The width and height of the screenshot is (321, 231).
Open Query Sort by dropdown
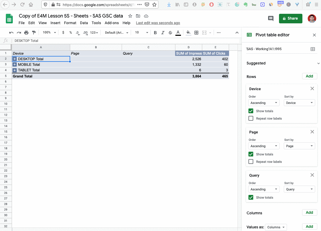[299, 189]
